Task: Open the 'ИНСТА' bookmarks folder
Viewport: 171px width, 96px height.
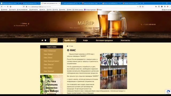Action: [x=42, y=10]
